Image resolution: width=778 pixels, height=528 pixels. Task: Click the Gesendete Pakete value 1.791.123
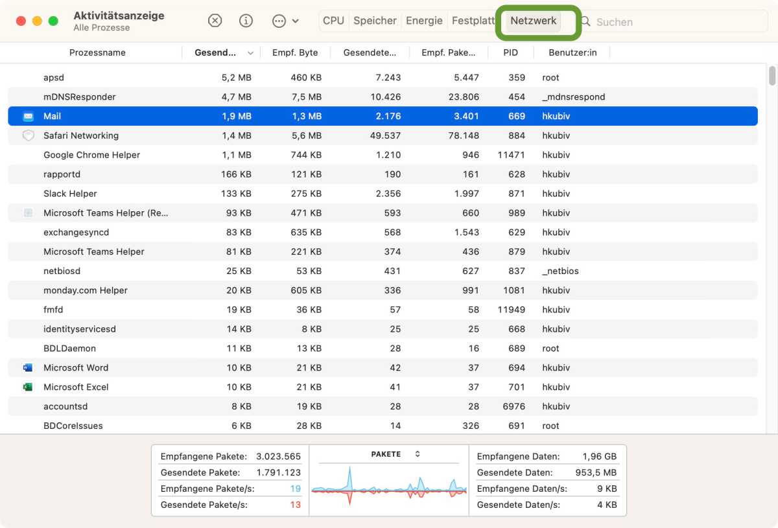(278, 473)
